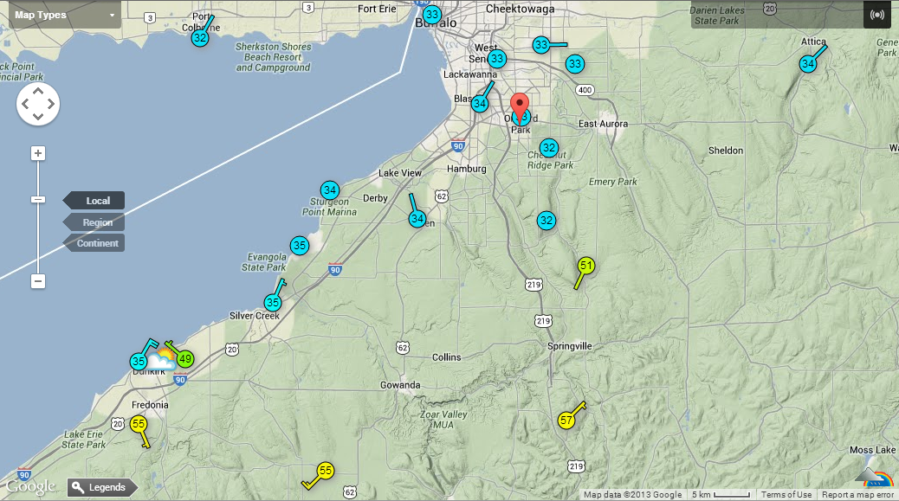Zoom in using the plus button
The image size is (899, 501).
(38, 153)
